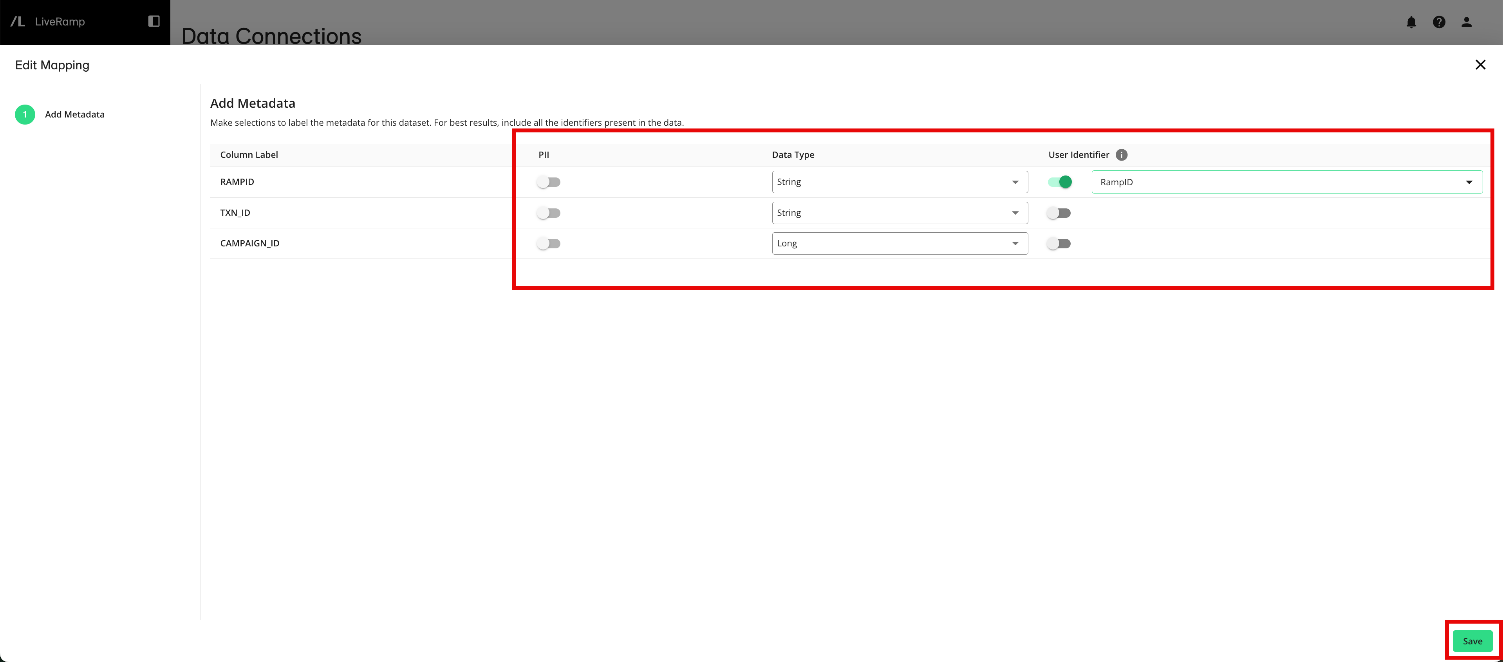Screen dimensions: 1503x662
Task: Select the Add Metadata step in sidebar
Action: coord(75,114)
